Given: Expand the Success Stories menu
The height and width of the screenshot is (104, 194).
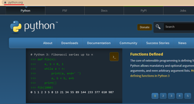Looking at the screenshot, I should coord(158,43).
